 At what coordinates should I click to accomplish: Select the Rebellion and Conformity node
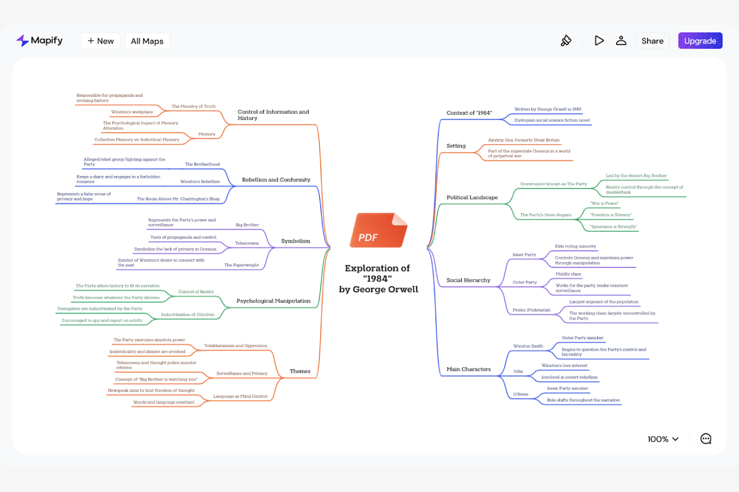276,179
